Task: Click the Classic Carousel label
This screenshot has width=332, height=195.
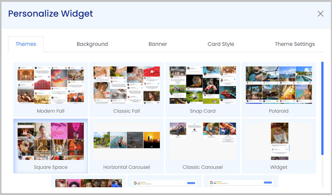Action: click(x=203, y=167)
